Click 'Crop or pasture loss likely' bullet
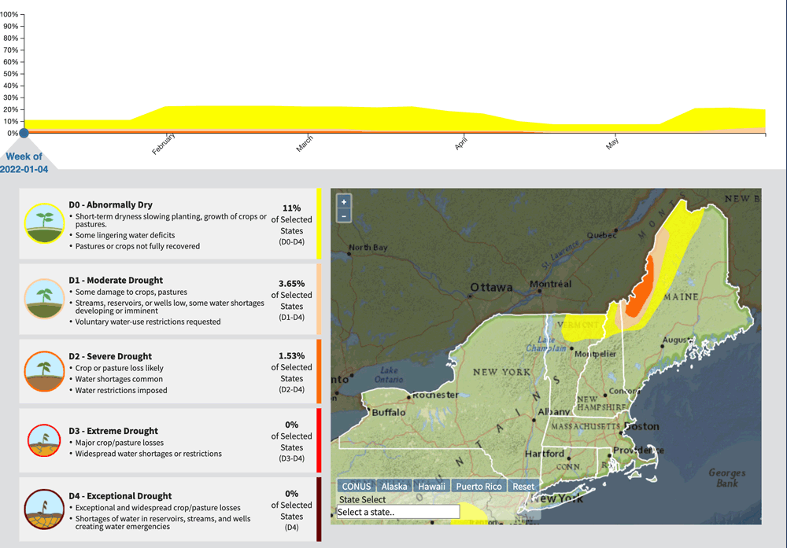 (120, 368)
